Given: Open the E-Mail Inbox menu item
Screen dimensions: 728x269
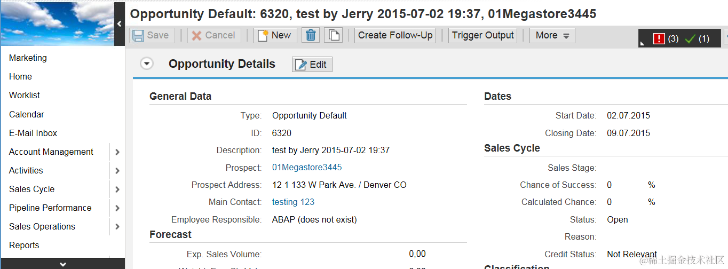Looking at the screenshot, I should 33,133.
